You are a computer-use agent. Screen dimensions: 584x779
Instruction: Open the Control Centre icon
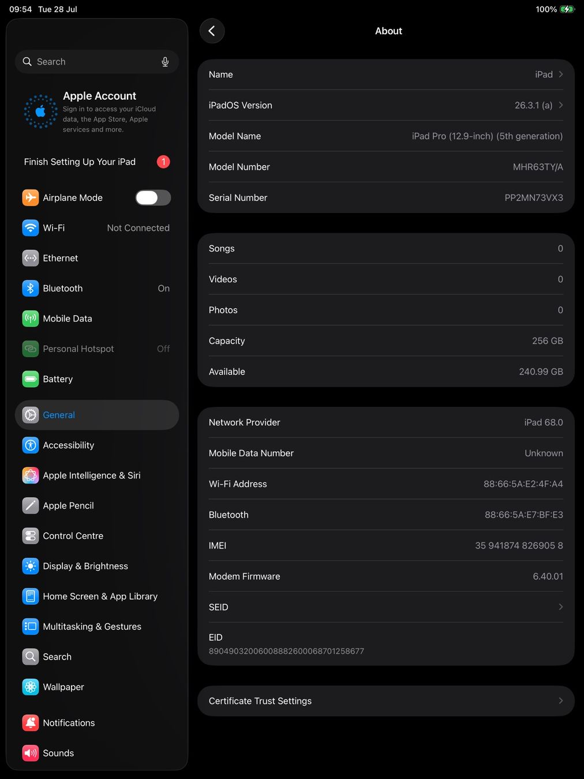coord(31,536)
